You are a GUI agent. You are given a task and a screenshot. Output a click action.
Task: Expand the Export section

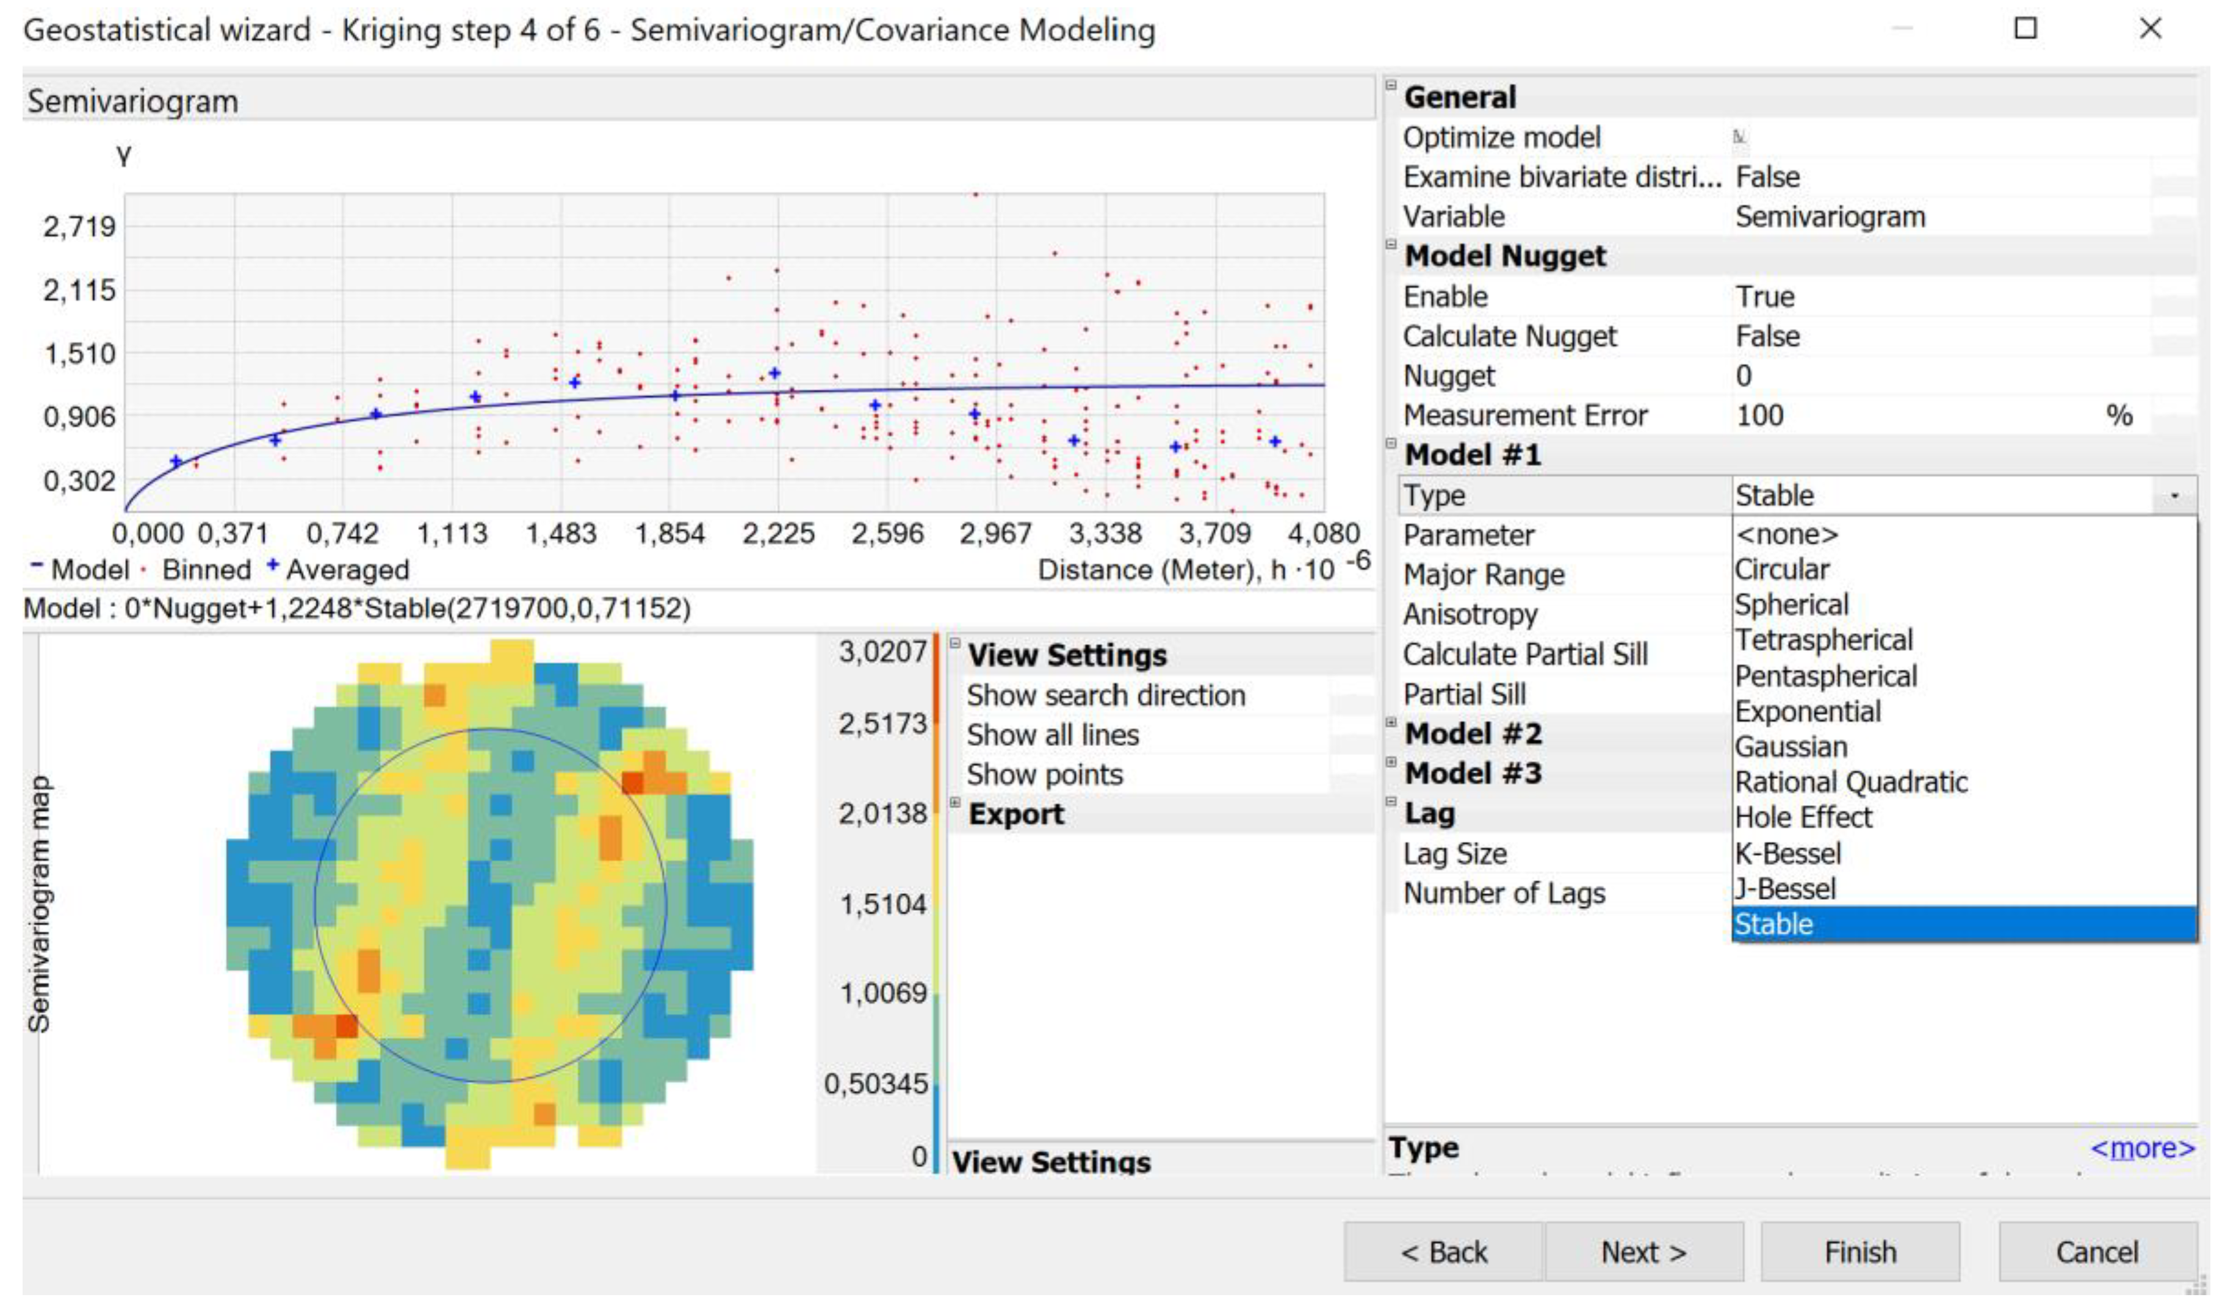955,803
